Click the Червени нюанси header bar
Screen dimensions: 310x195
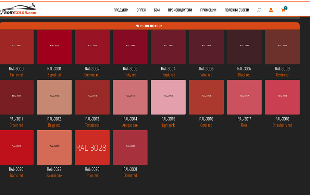(149, 26)
